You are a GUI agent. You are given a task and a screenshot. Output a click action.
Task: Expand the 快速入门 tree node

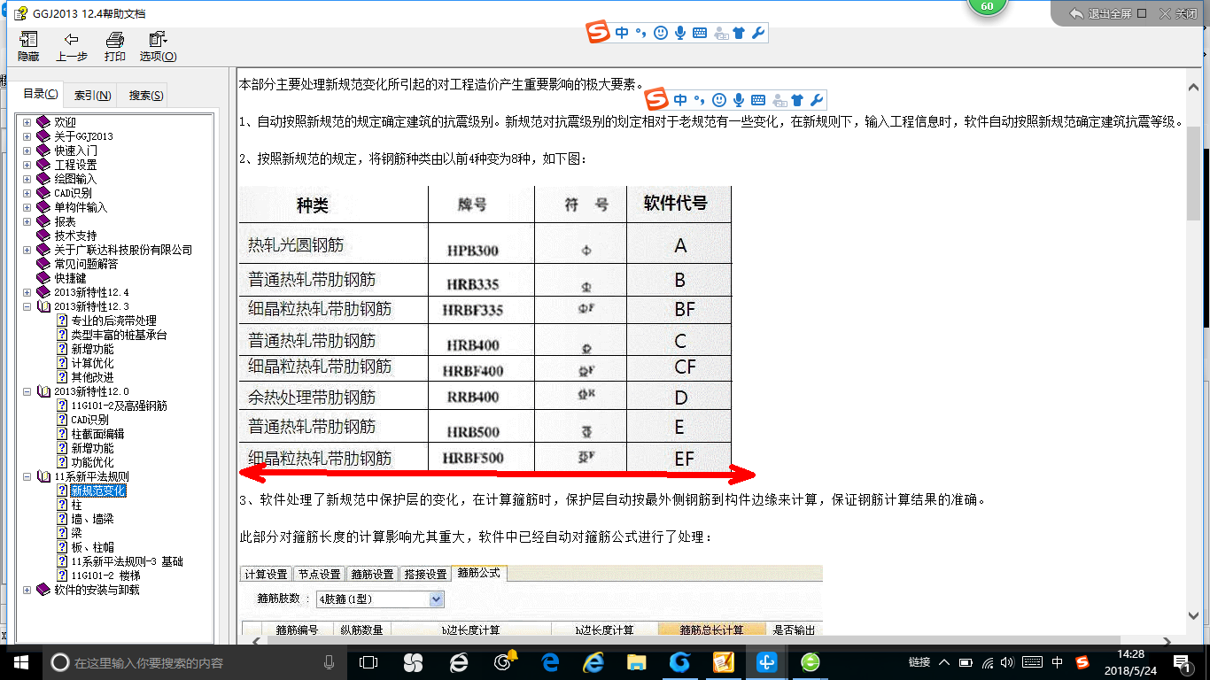[x=27, y=151]
